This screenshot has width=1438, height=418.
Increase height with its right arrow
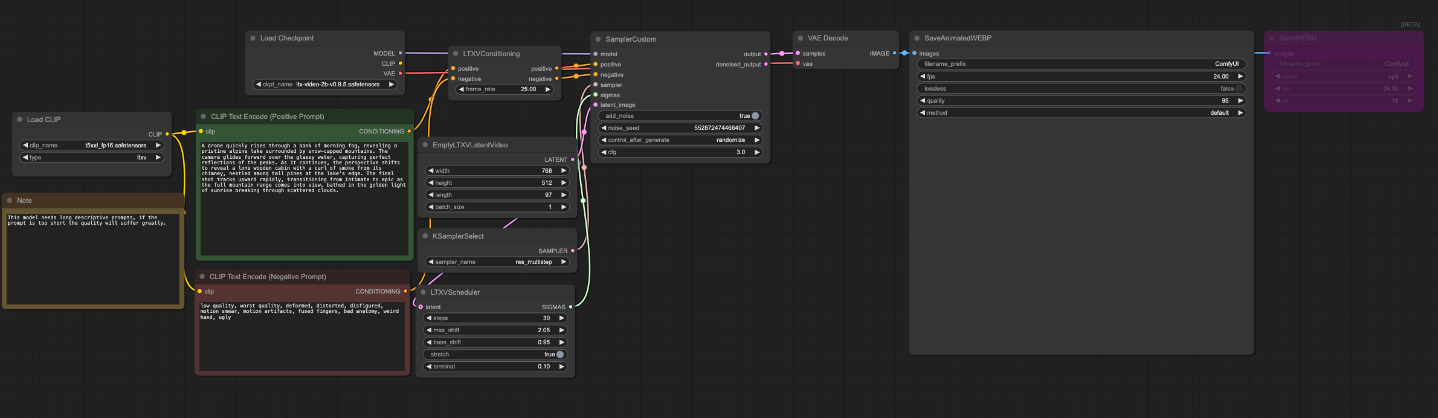(563, 183)
